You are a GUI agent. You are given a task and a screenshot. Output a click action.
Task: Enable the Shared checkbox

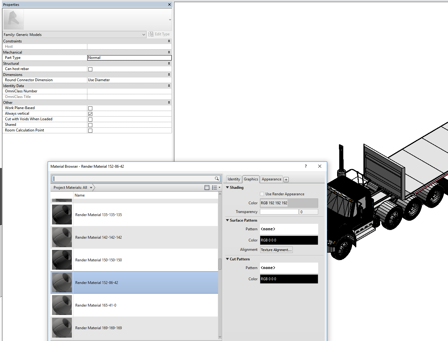[x=90, y=125]
